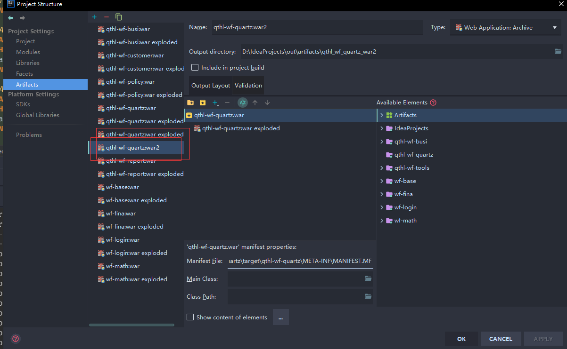Click the APPLY button
567x349 pixels.
tap(543, 339)
